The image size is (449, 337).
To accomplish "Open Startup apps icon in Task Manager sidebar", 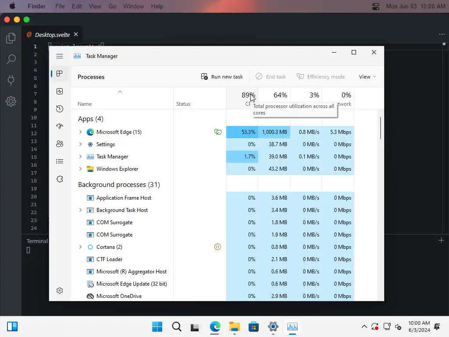I will coord(60,126).
